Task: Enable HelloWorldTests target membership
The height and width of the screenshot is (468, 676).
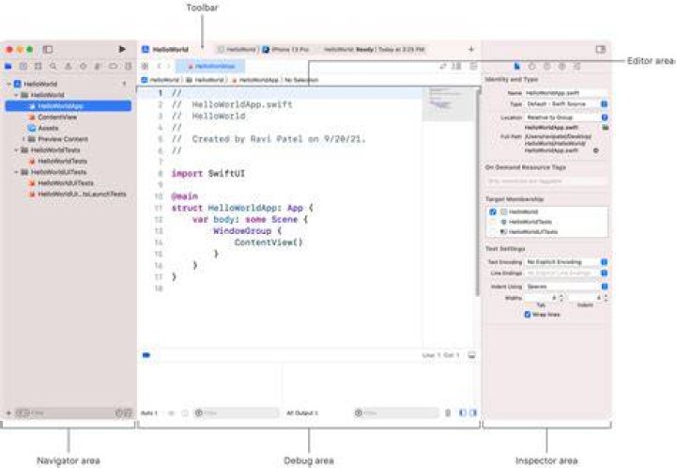Action: [x=493, y=222]
